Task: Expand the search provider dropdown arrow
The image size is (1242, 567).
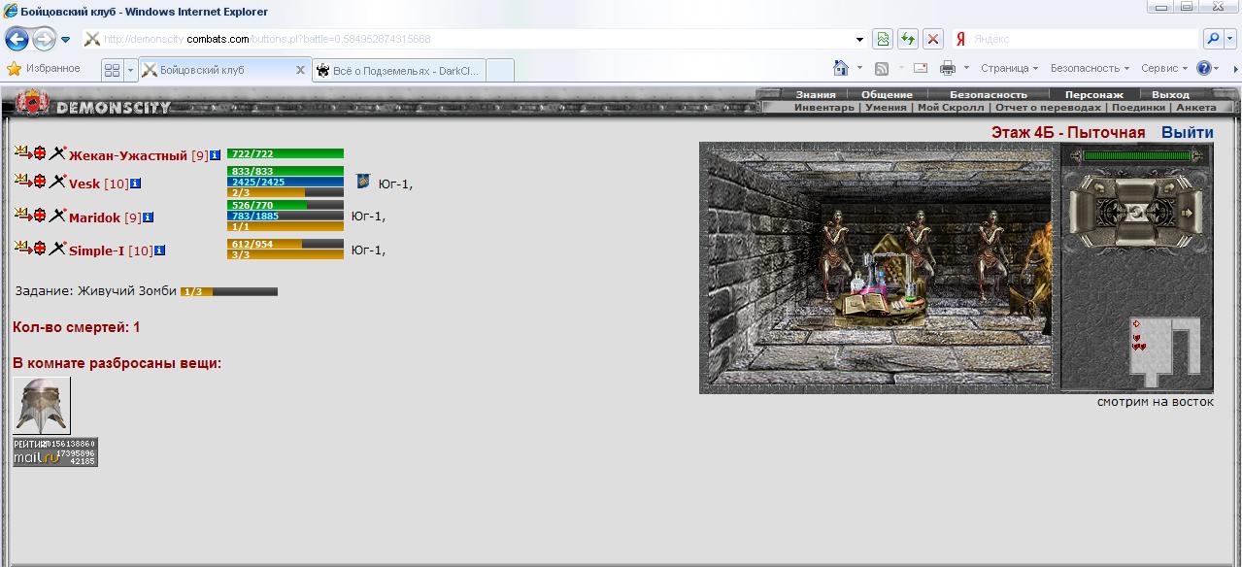Action: tap(1232, 40)
